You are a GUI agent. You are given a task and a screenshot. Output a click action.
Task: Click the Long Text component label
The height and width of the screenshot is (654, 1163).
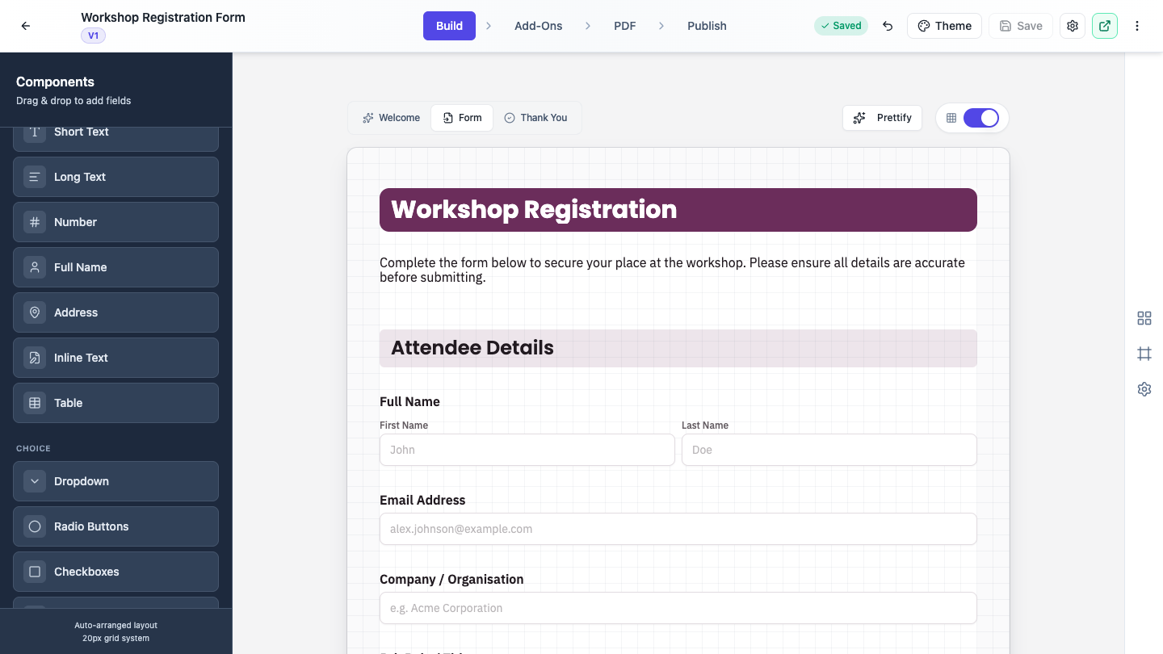(80, 177)
